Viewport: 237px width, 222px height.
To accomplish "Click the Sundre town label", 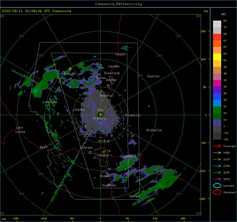I will pyautogui.click(x=80, y=109).
